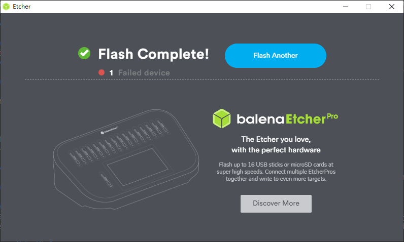Open the Discover More button
Image resolution: width=404 pixels, height=242 pixels.
(276, 204)
